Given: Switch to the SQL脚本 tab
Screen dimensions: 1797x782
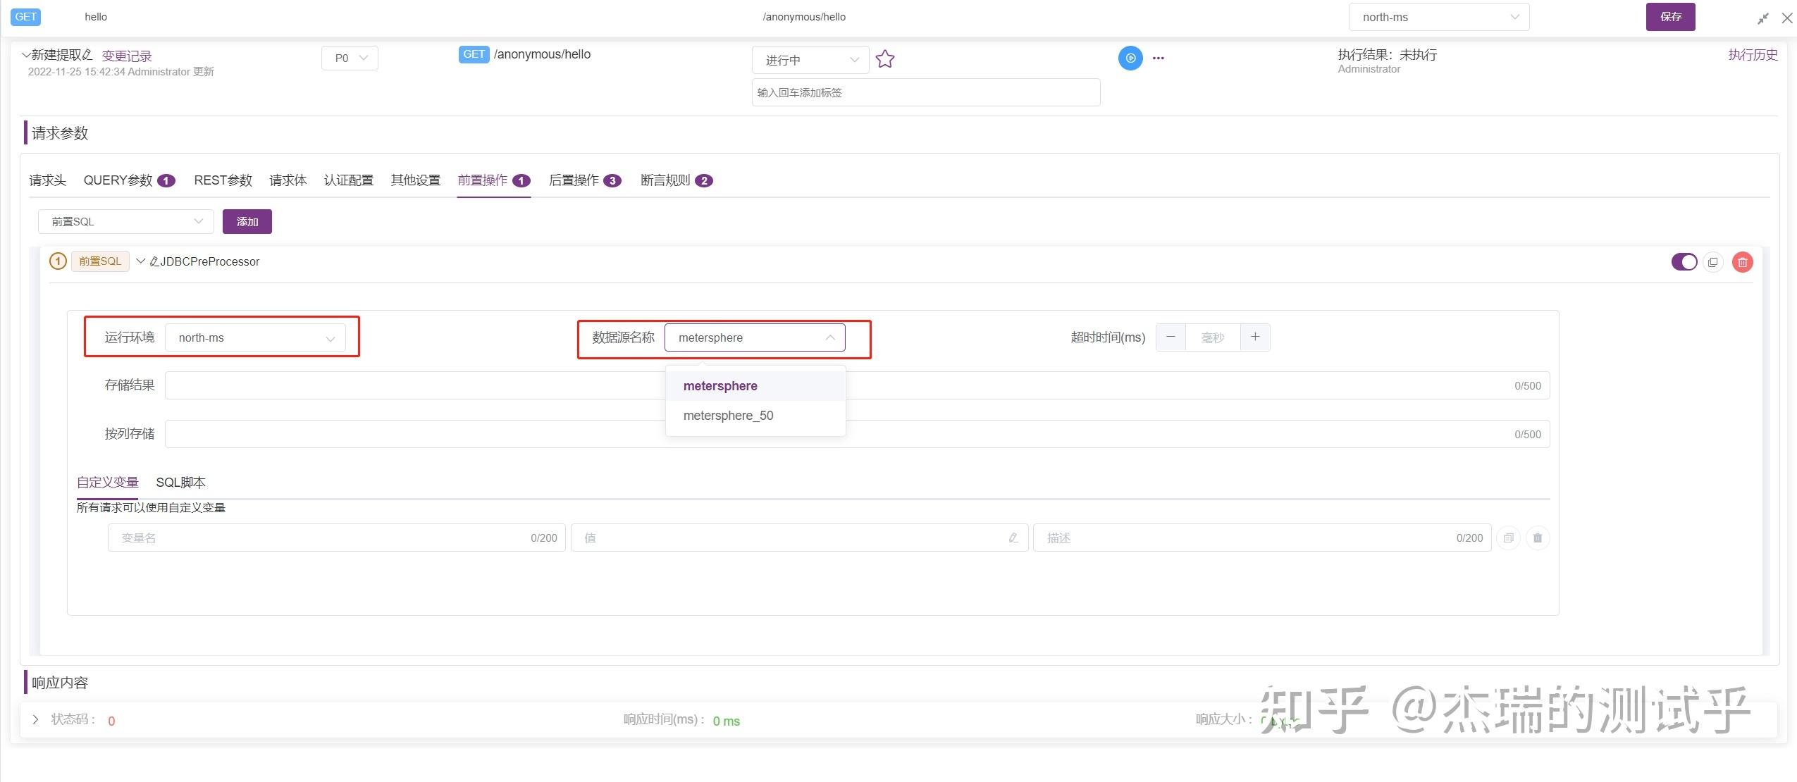Looking at the screenshot, I should (180, 483).
